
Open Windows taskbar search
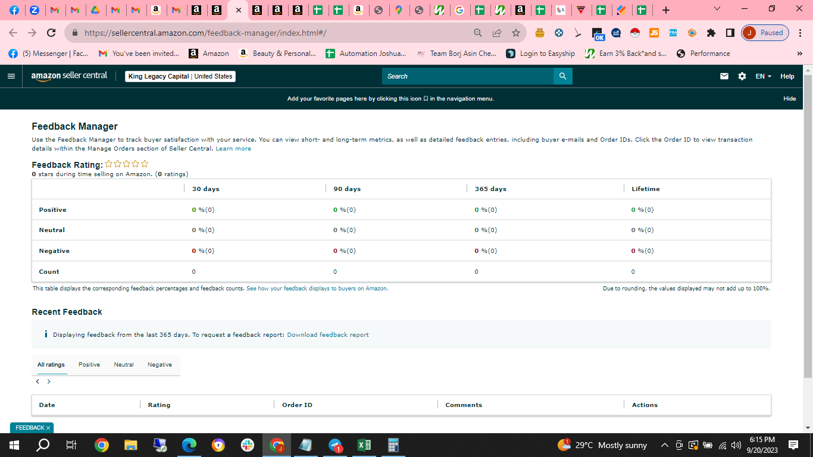[x=43, y=445]
